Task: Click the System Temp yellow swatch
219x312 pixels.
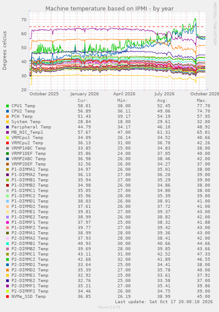Action: 7,122
